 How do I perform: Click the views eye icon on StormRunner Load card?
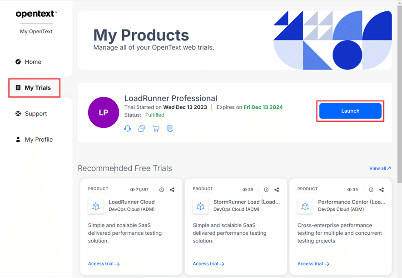244,190
